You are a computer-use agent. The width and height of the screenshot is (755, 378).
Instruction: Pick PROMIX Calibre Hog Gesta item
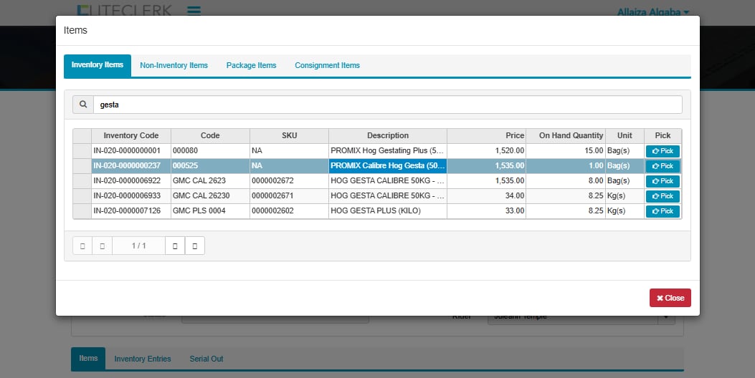coord(663,166)
